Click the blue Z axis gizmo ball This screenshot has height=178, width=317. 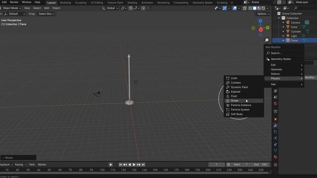click(x=261, y=21)
